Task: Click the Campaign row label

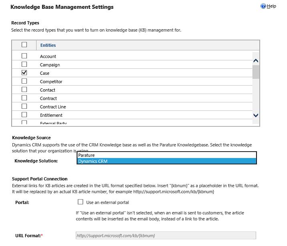Action: point(50,65)
